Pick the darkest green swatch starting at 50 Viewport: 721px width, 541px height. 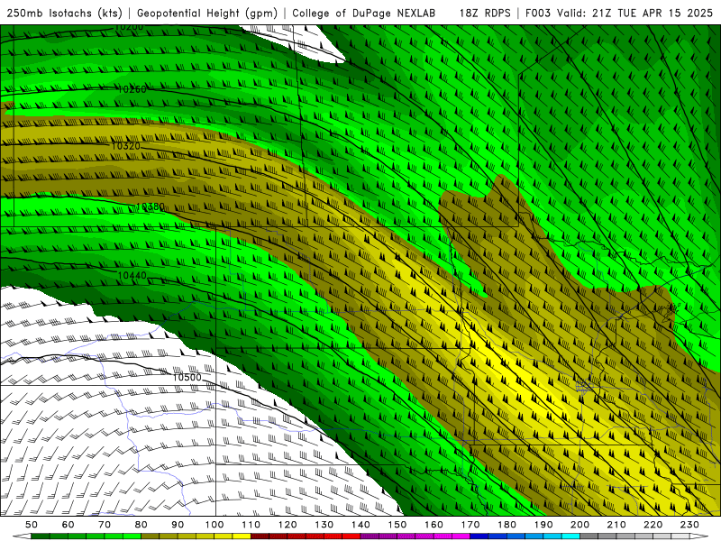coord(40,536)
